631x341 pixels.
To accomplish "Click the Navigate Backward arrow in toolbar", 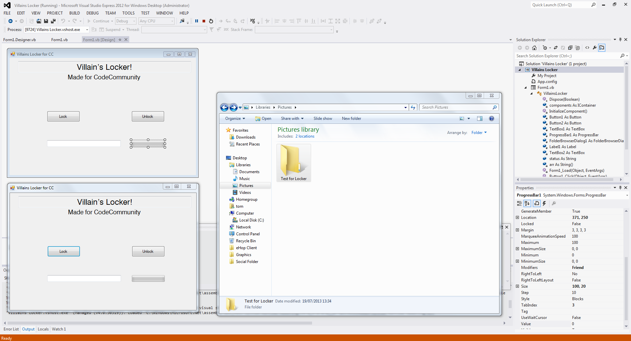I will coord(11,21).
